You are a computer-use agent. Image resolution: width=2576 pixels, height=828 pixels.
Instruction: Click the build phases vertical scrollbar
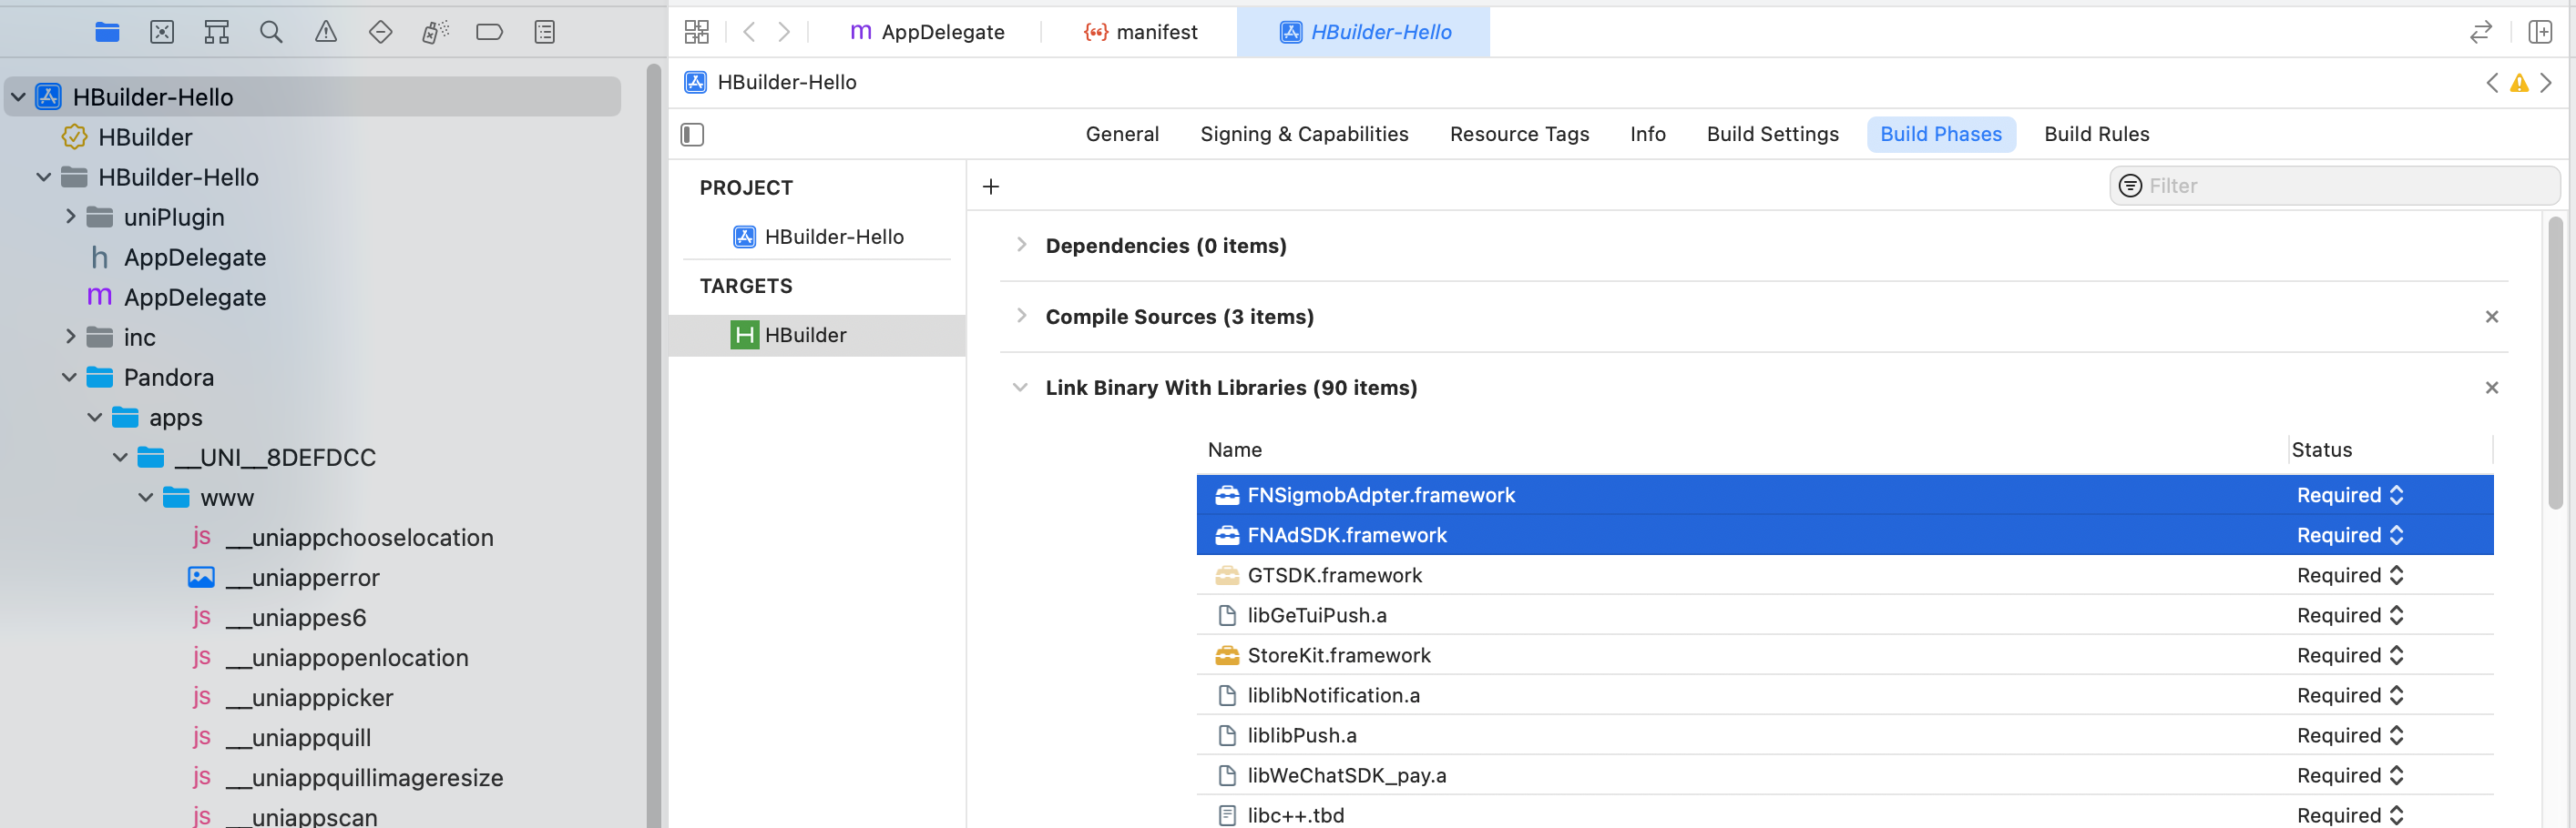2555,364
